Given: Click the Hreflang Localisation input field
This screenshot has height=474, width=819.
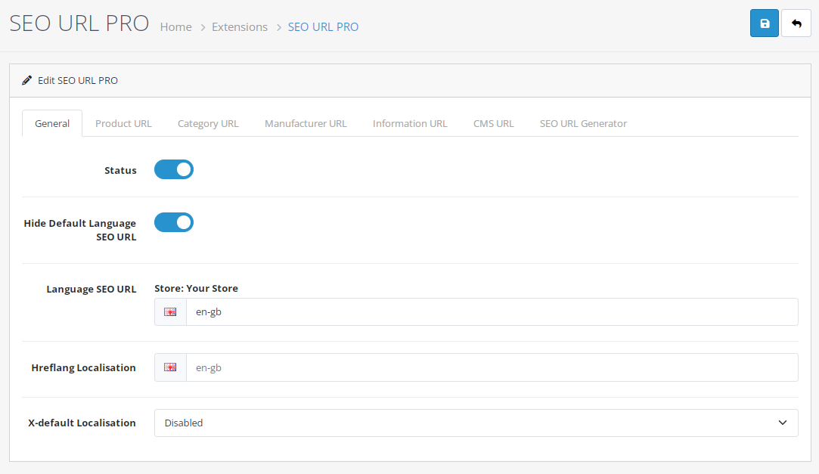Looking at the screenshot, I should pos(492,367).
